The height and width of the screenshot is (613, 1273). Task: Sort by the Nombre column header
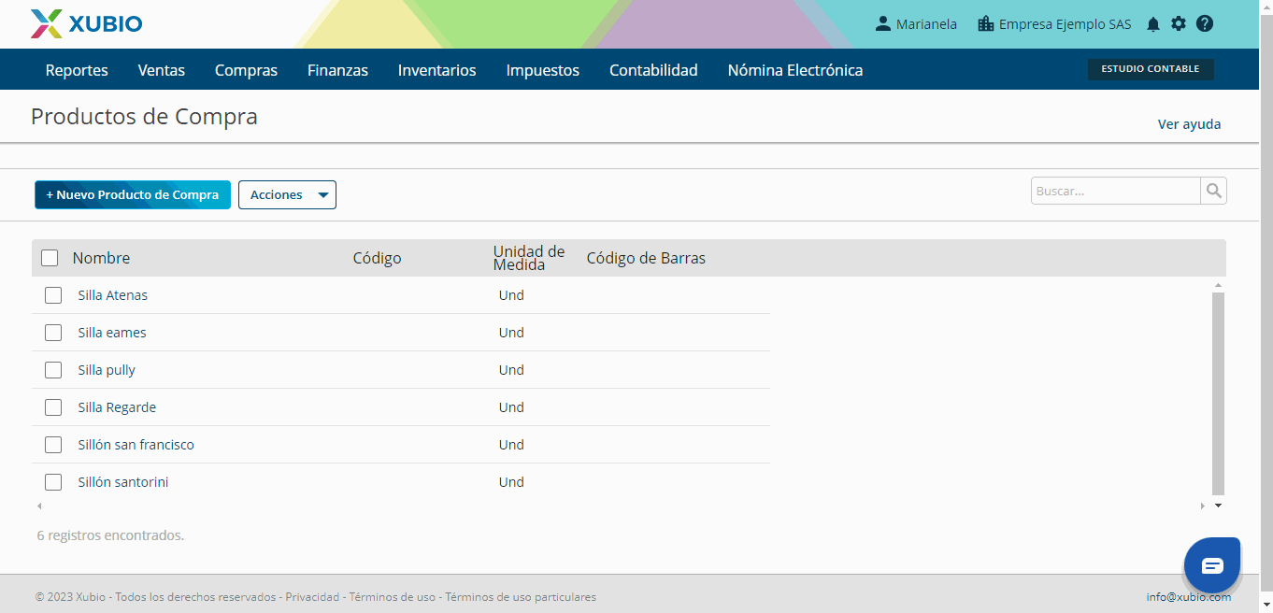[x=101, y=258]
